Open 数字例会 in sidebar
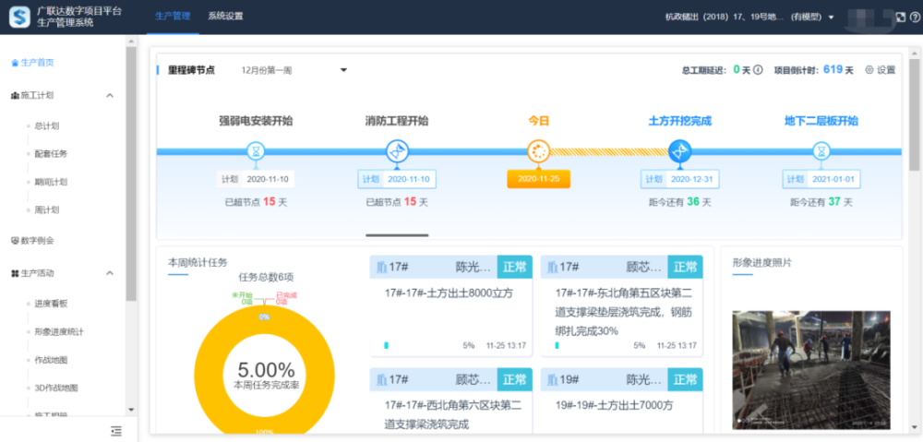This screenshot has height=442, width=923. tap(37, 241)
